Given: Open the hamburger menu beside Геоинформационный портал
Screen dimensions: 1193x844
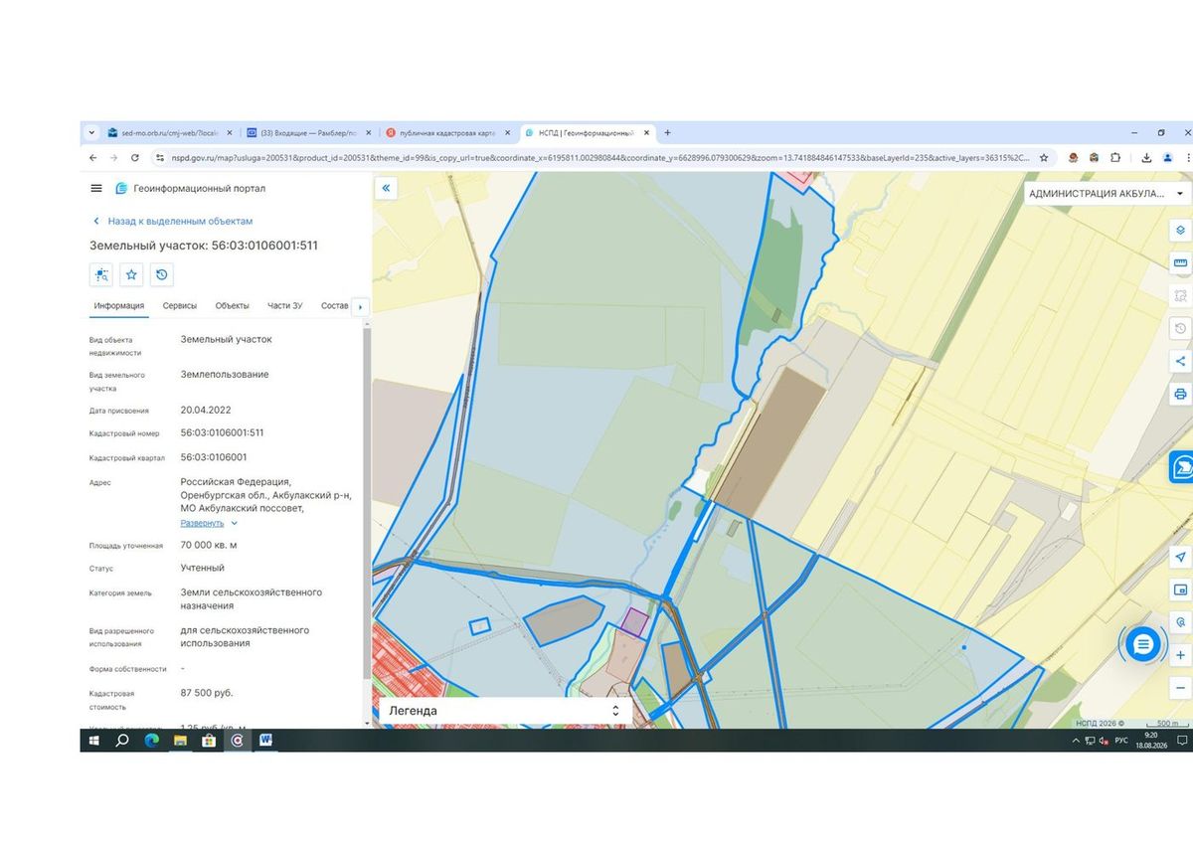Looking at the screenshot, I should 96,188.
